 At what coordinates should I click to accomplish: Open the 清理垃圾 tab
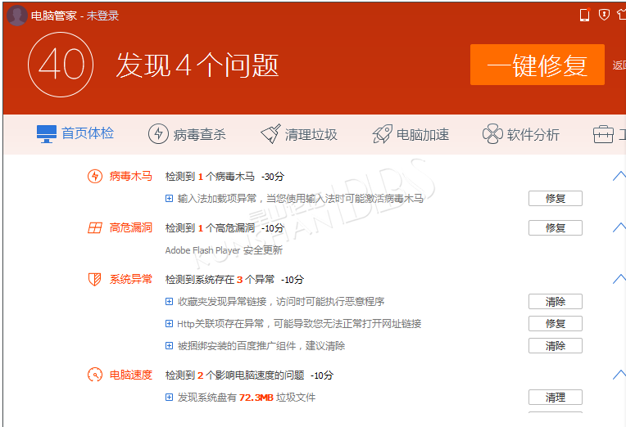point(298,134)
